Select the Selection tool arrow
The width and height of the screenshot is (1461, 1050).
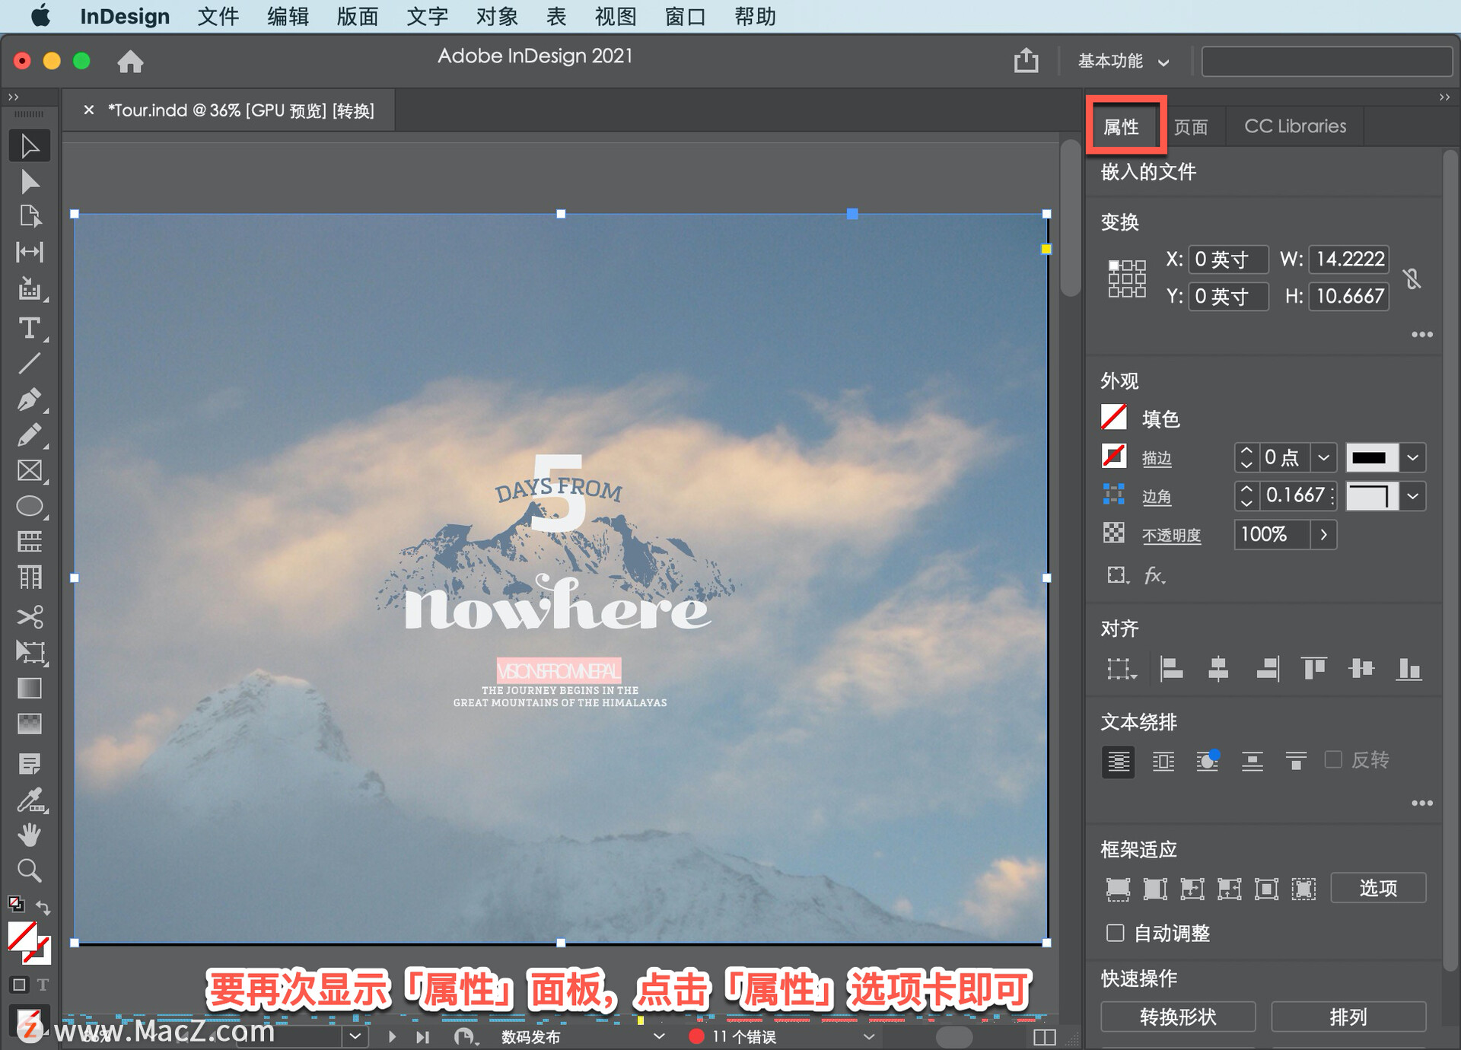coord(30,146)
